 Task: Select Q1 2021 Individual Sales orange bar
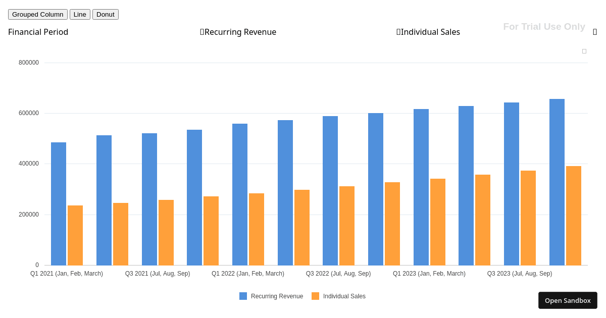tap(75, 235)
